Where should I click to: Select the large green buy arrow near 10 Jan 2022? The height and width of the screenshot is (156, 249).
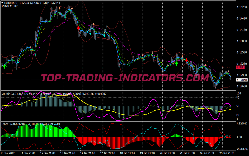click(5, 66)
